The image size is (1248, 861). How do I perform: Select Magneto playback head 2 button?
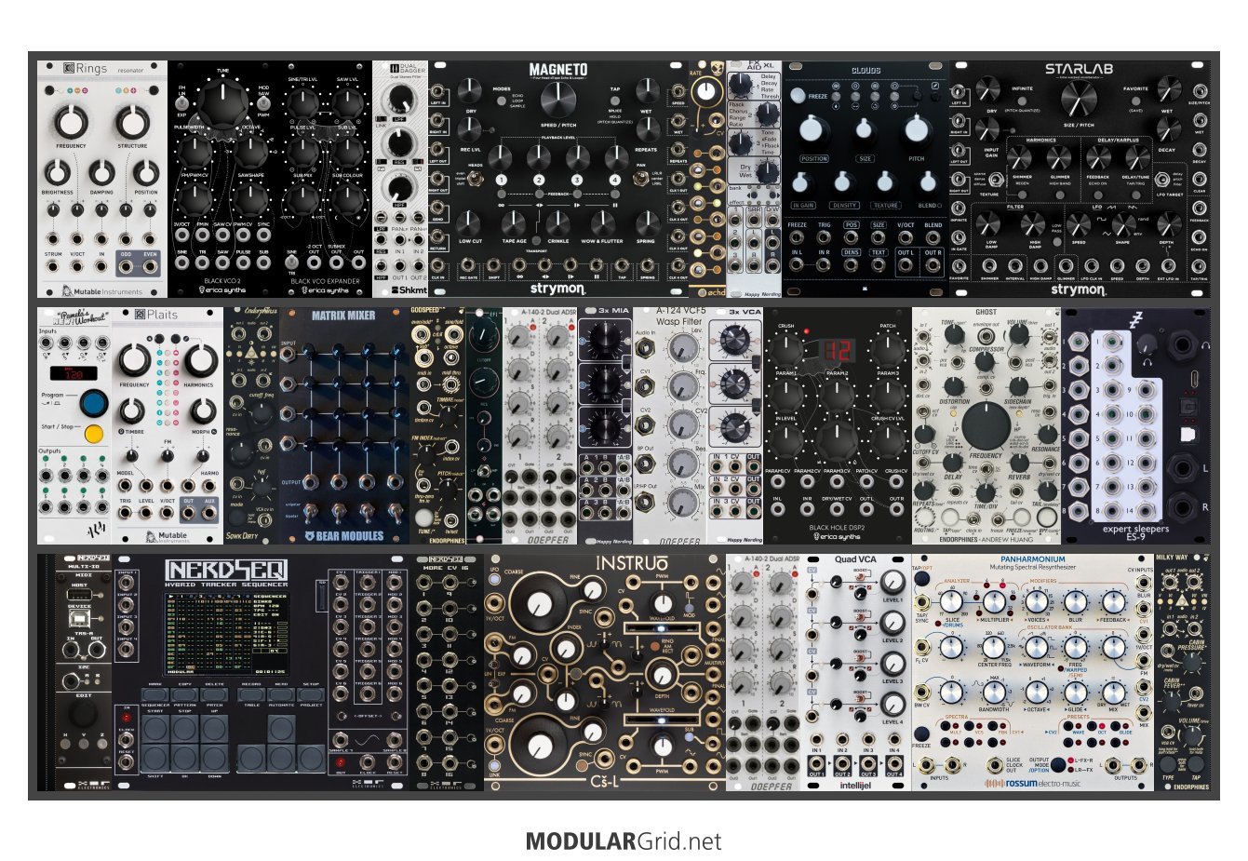(539, 180)
